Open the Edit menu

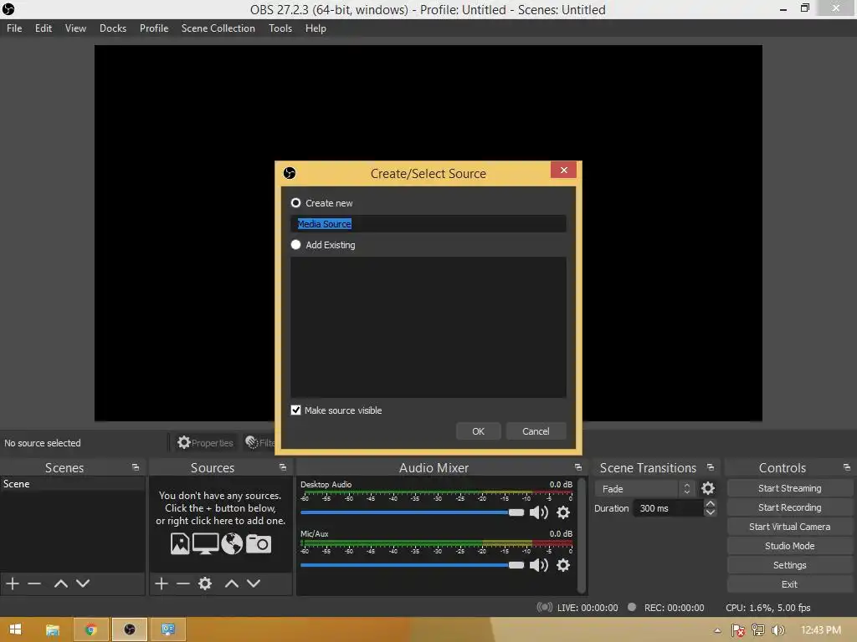pyautogui.click(x=44, y=28)
